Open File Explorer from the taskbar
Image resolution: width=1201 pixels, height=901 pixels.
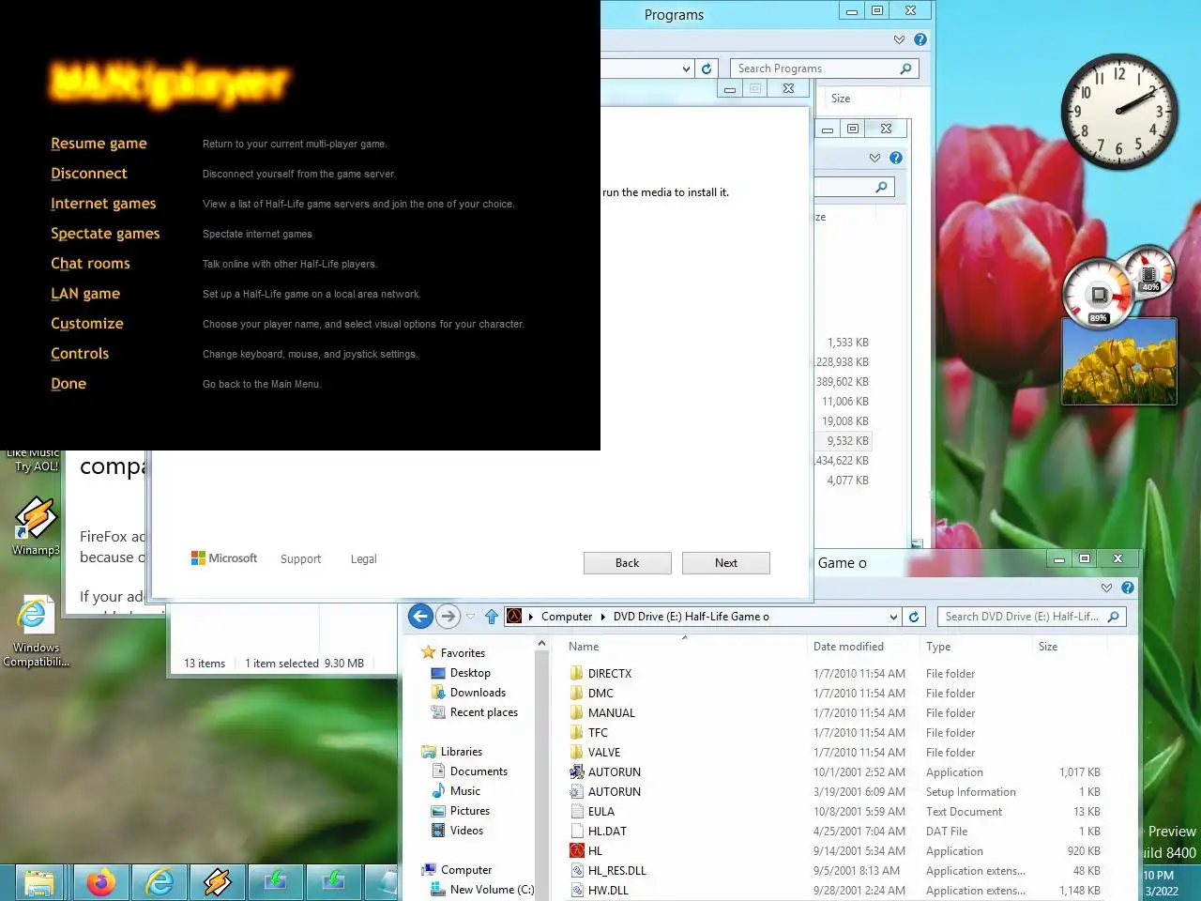click(39, 882)
